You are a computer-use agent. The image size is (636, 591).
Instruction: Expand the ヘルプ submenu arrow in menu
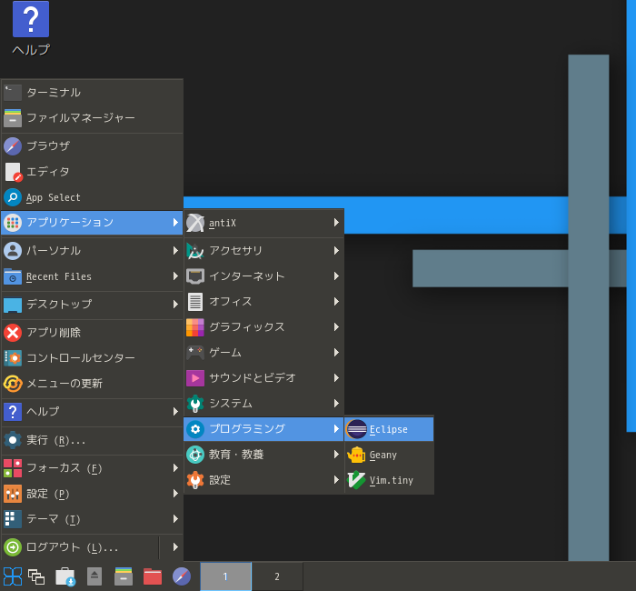tap(175, 412)
